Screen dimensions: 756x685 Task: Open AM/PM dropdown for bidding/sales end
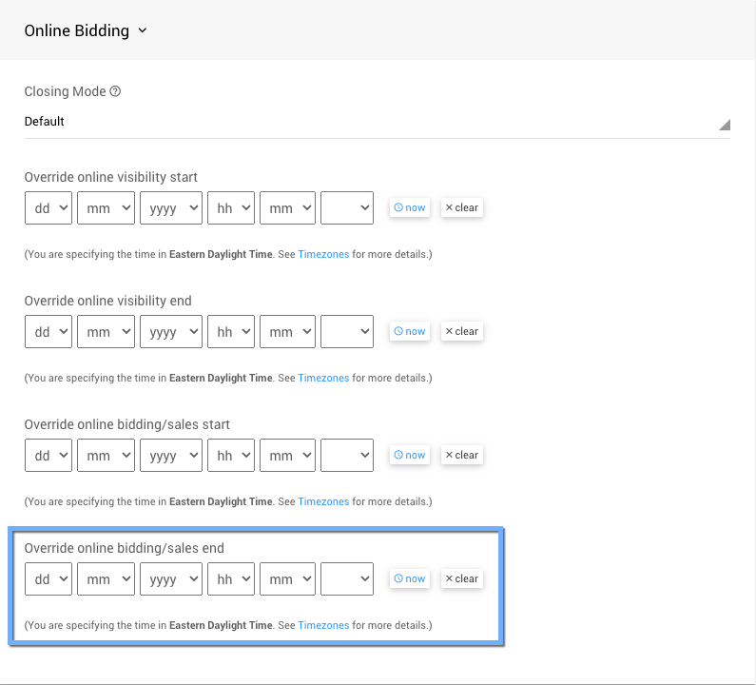coord(347,579)
